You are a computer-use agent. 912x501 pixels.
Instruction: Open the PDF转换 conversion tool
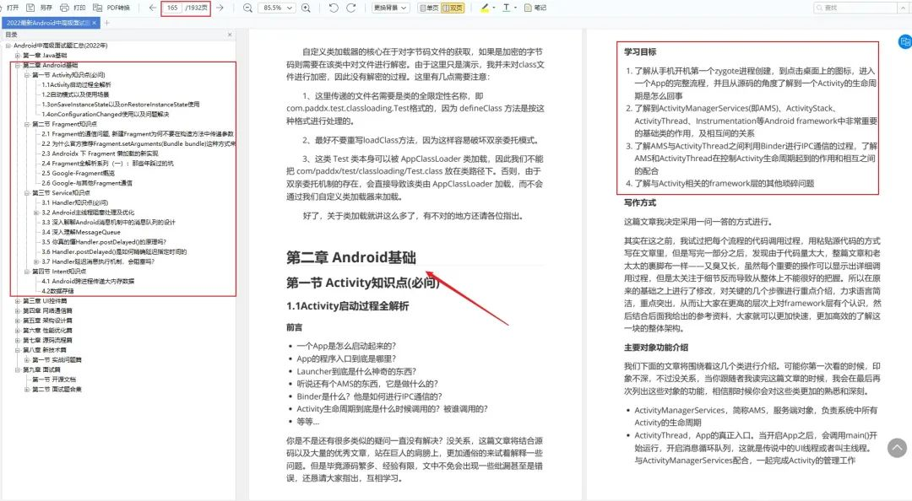tap(111, 8)
